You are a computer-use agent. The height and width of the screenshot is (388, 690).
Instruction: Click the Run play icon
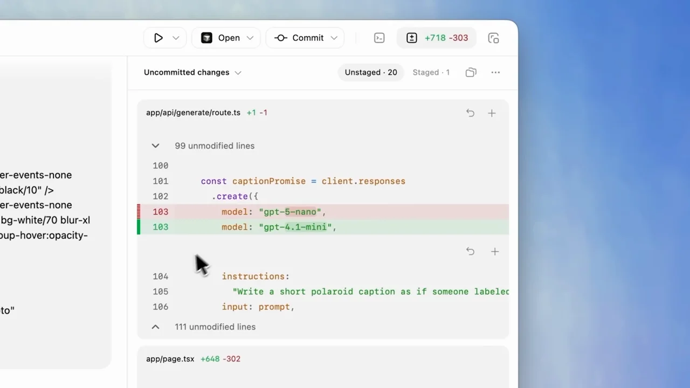[158, 38]
